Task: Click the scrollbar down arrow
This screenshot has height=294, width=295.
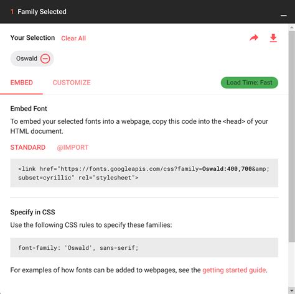Action: [292, 291]
